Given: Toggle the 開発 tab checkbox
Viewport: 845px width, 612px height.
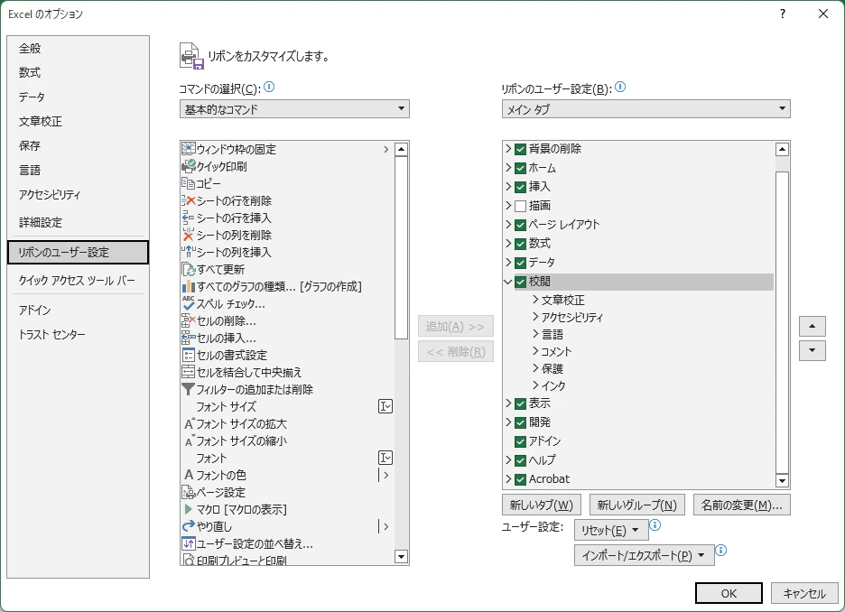Looking at the screenshot, I should click(520, 422).
